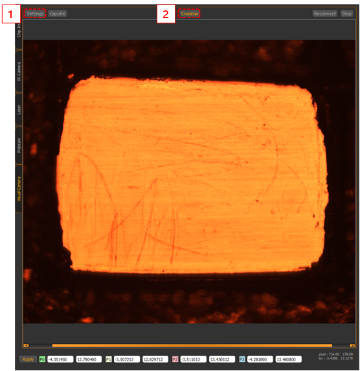Click the Caputre button

58,14
